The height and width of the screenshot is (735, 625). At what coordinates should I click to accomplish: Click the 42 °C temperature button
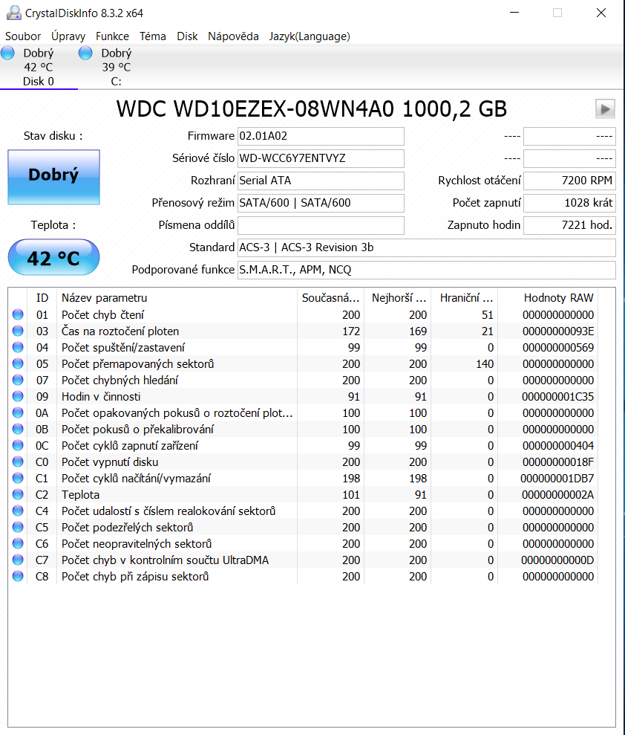coord(54,257)
